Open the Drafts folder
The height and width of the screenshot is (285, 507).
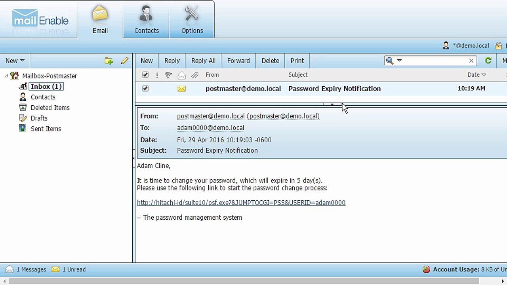(x=39, y=118)
